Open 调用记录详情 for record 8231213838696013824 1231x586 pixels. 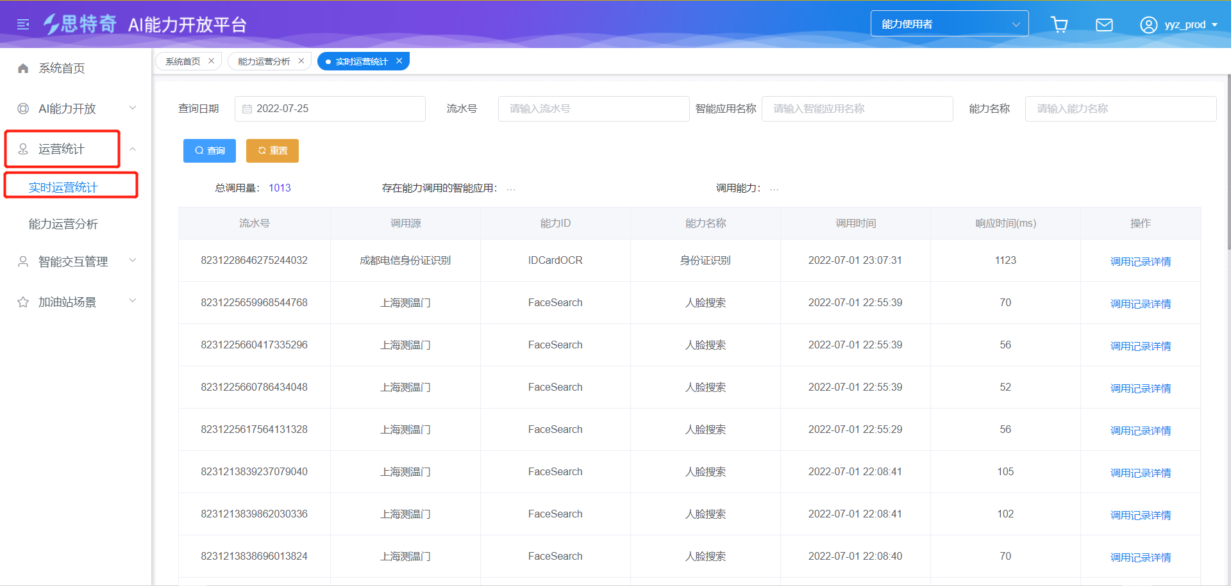1141,557
